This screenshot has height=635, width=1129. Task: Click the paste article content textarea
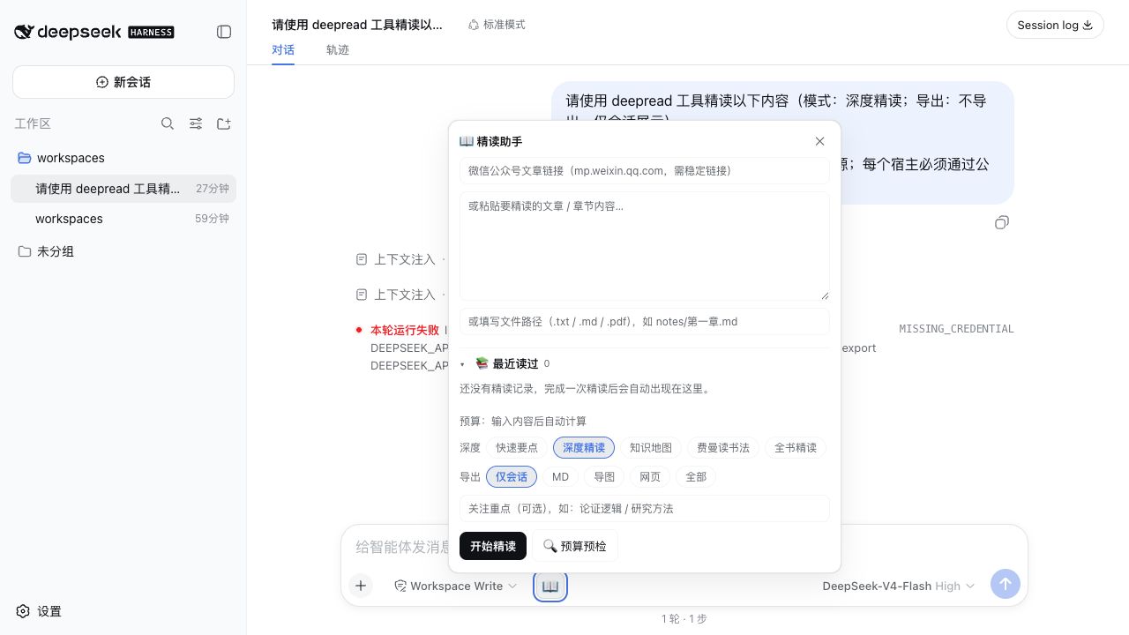click(x=645, y=246)
